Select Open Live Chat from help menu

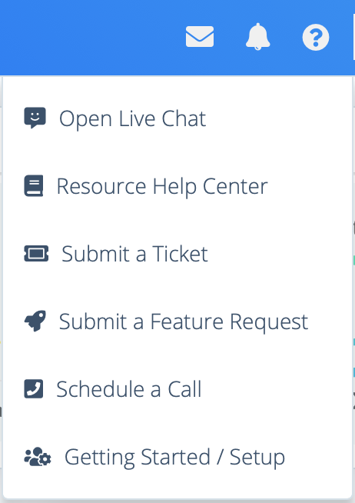click(132, 118)
